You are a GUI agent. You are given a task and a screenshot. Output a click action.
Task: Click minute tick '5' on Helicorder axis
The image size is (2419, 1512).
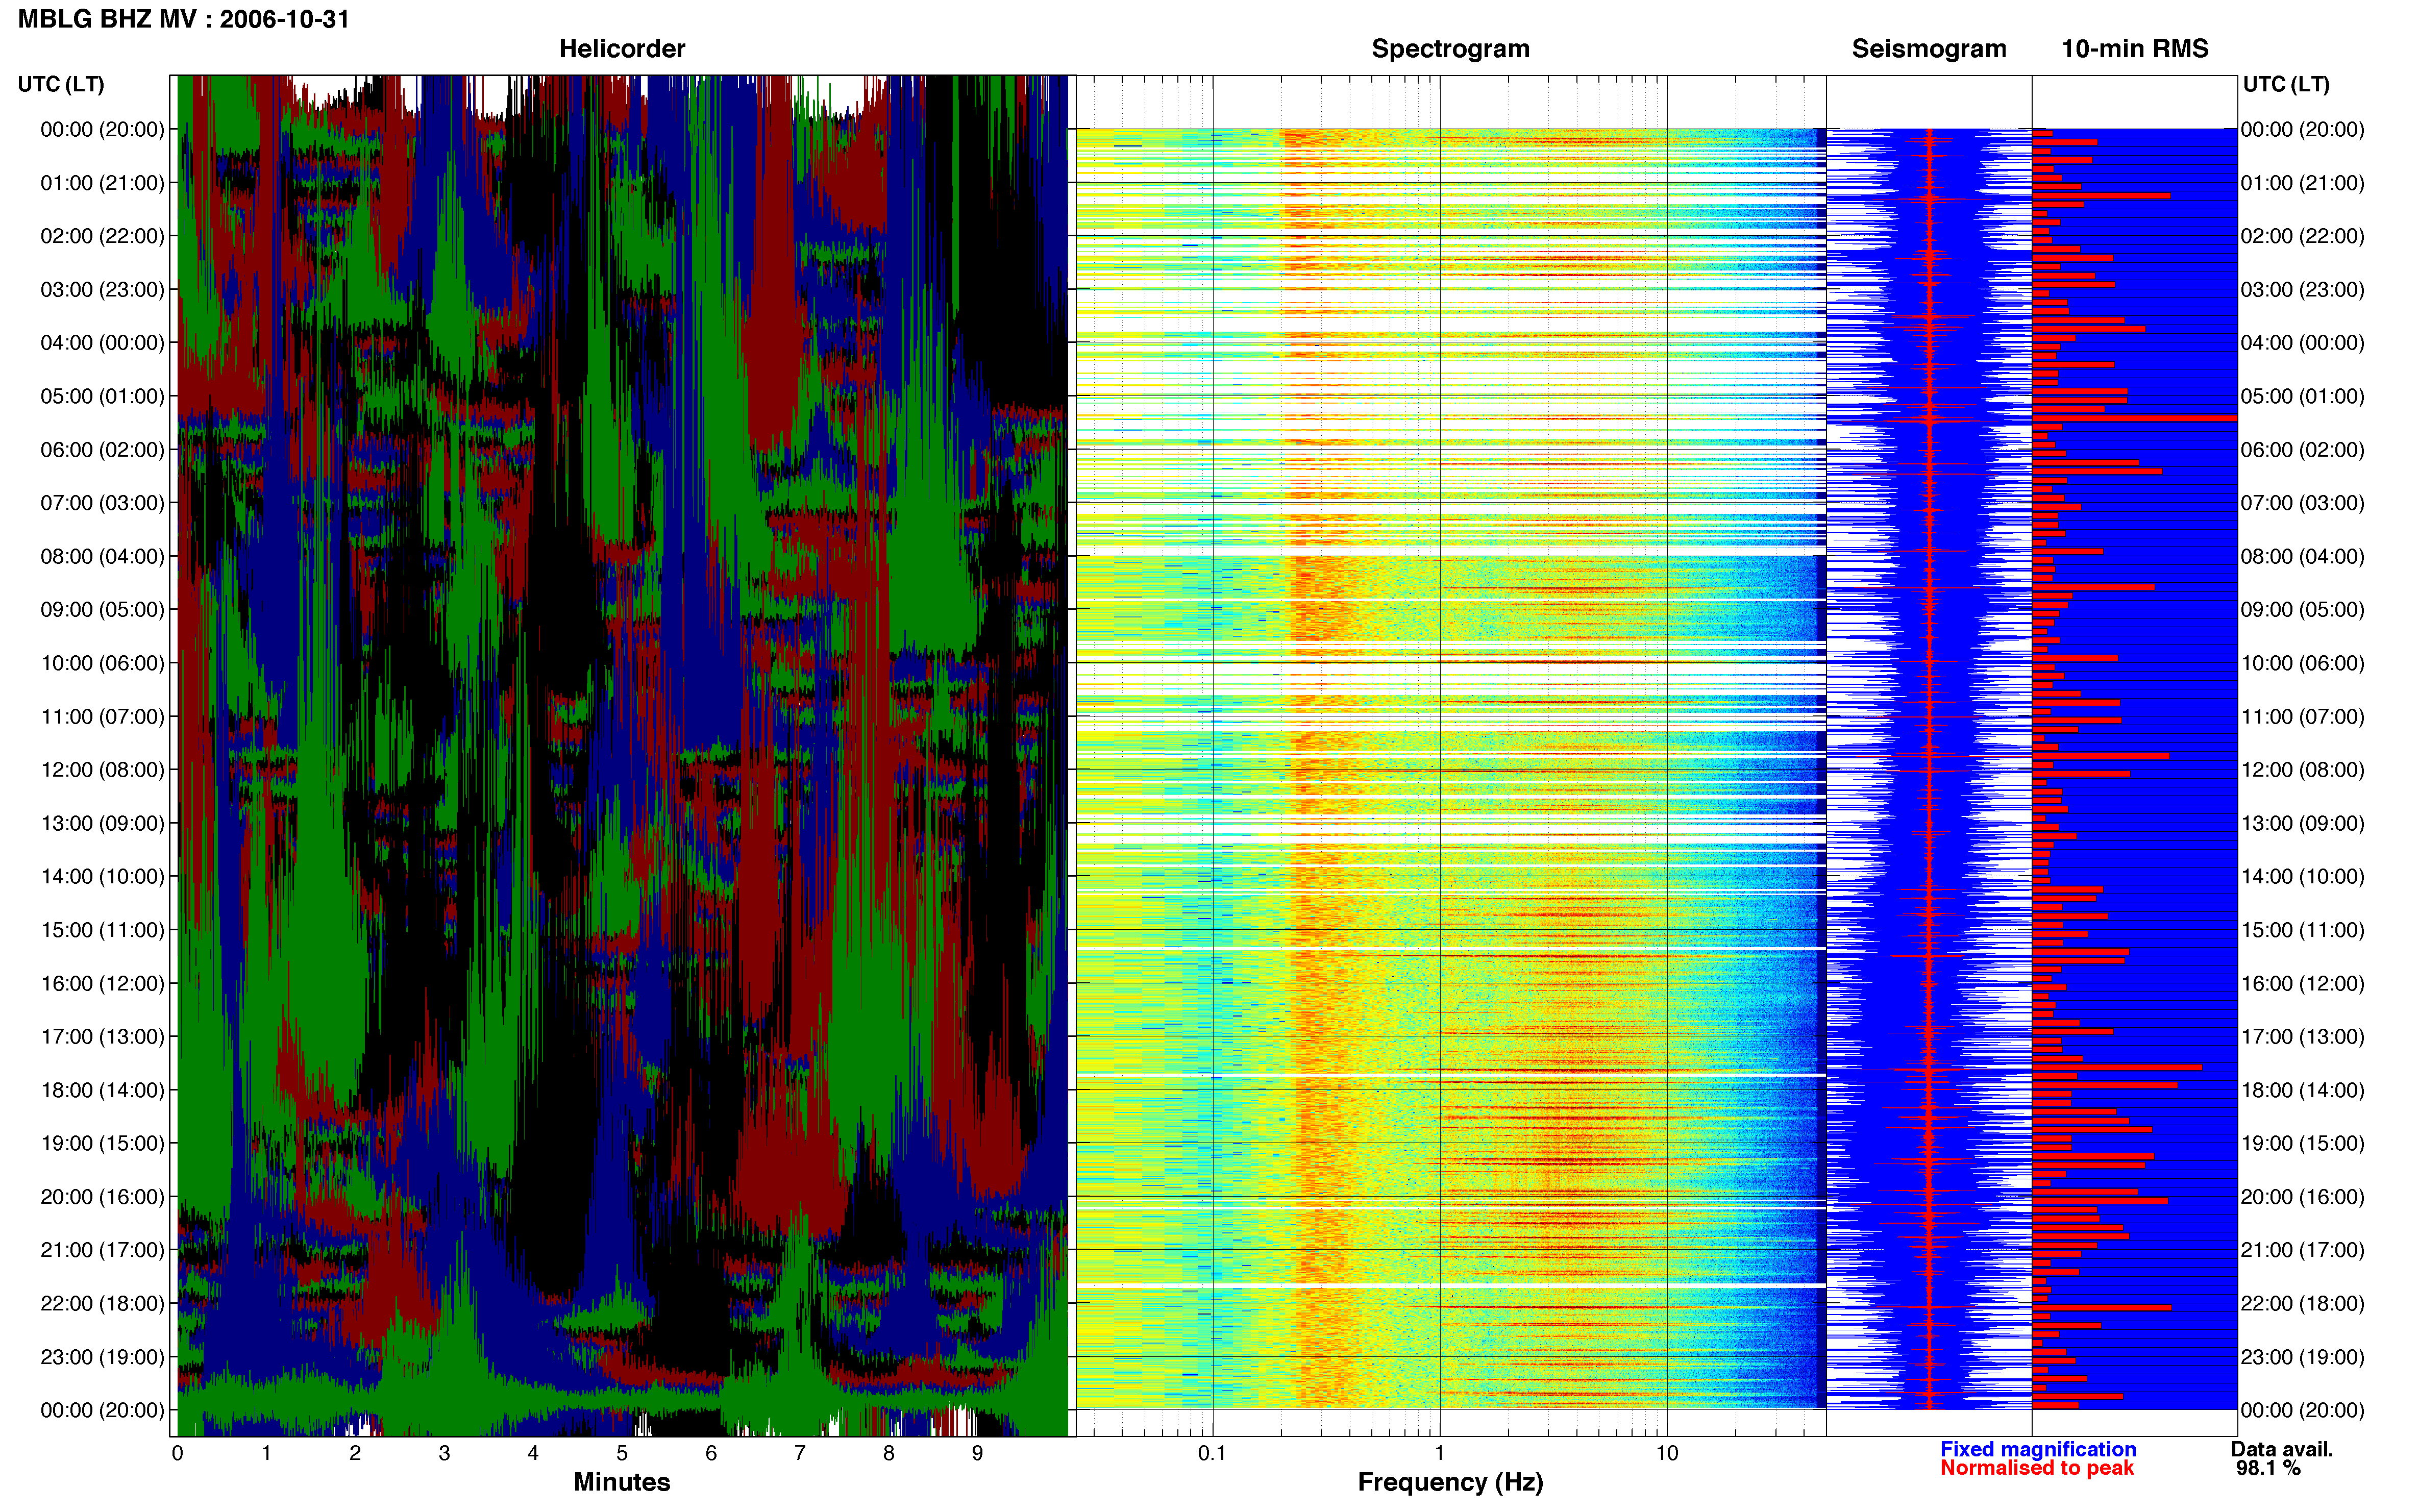click(x=622, y=1453)
